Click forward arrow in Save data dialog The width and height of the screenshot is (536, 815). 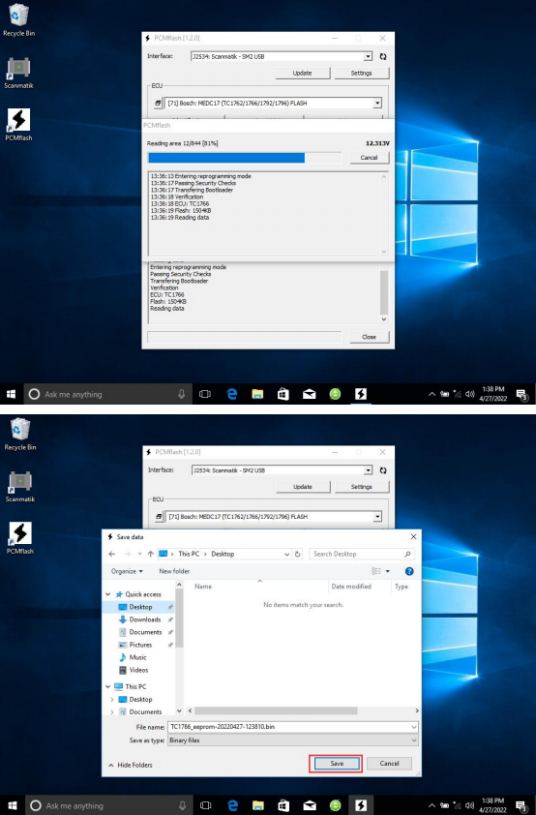pyautogui.click(x=128, y=554)
